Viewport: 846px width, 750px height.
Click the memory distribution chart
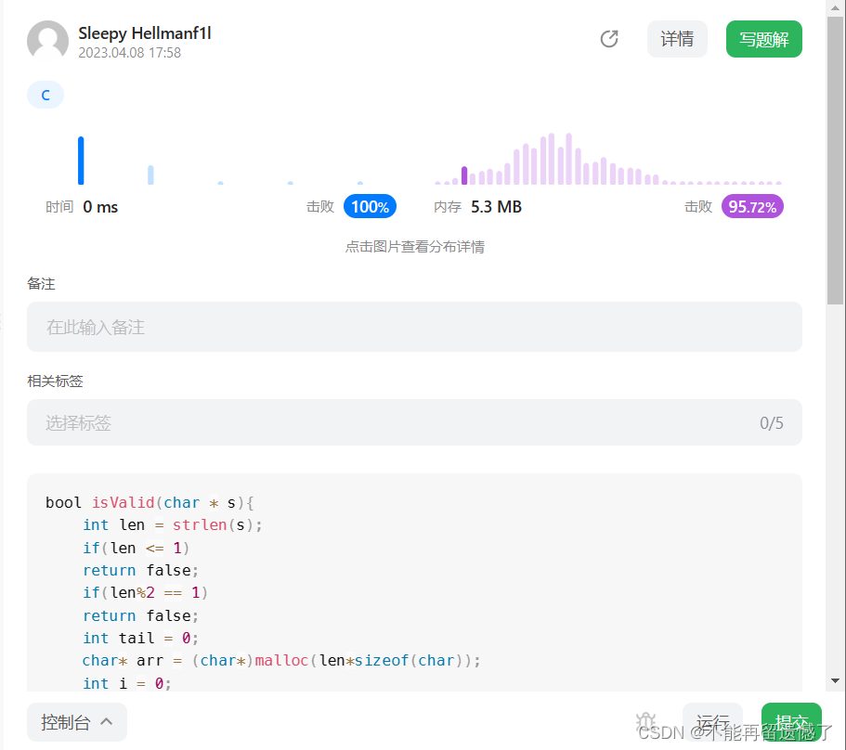pos(608,159)
